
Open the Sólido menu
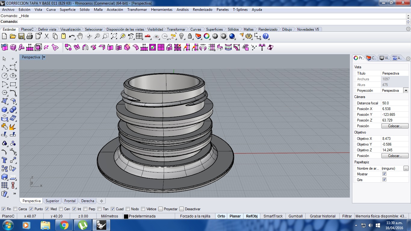[x=85, y=9]
